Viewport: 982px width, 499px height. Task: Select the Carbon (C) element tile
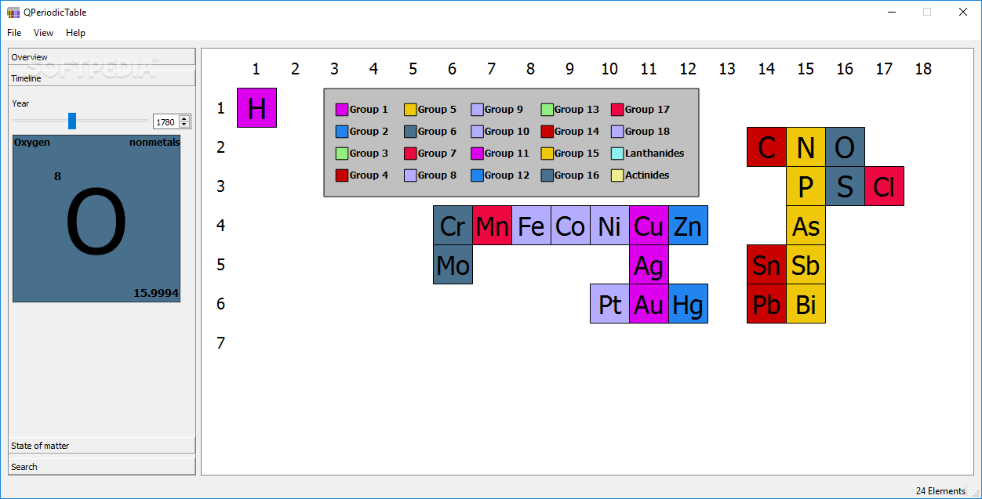(766, 147)
